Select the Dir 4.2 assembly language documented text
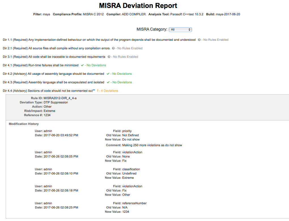The image size is (289, 221). click(54, 74)
